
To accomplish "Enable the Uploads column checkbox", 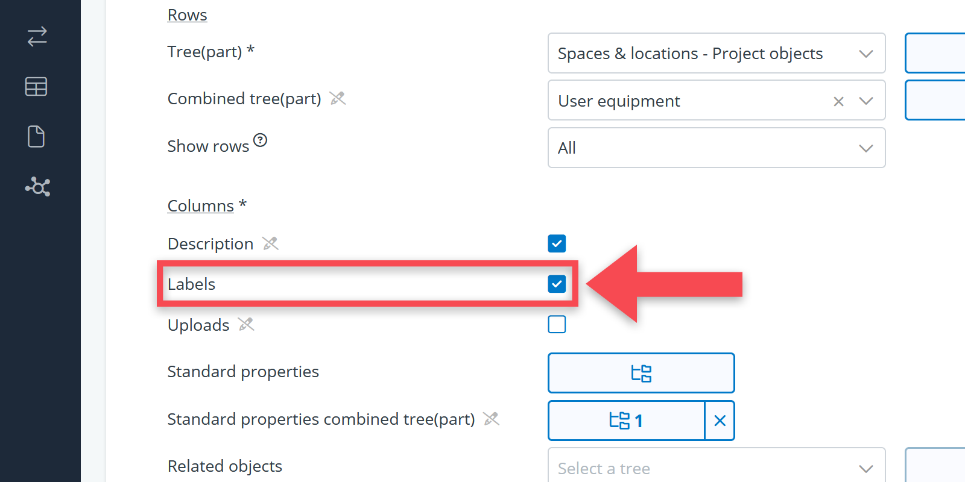I will 557,325.
